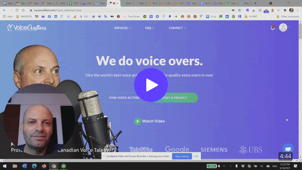Open the Windows Start menu

point(5,166)
